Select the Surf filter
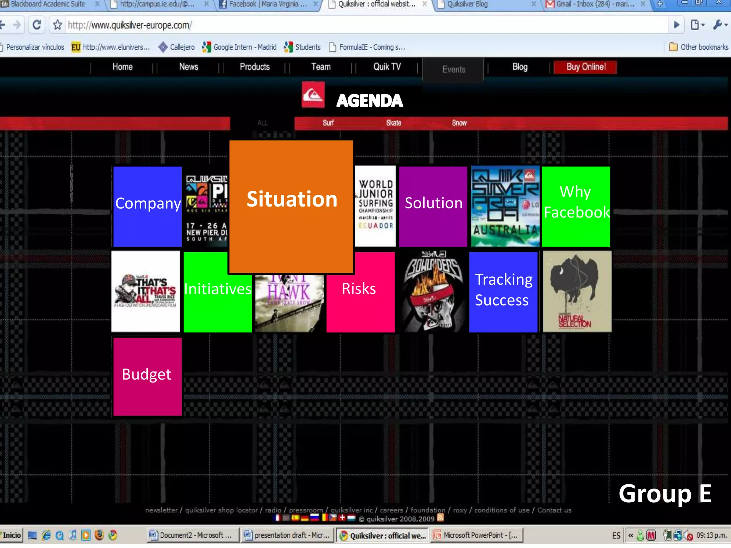731x548 pixels. pyautogui.click(x=328, y=123)
